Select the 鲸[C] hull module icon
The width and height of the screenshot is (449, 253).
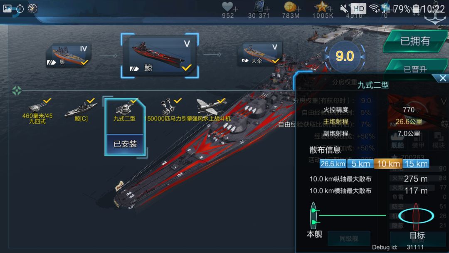tap(81, 111)
